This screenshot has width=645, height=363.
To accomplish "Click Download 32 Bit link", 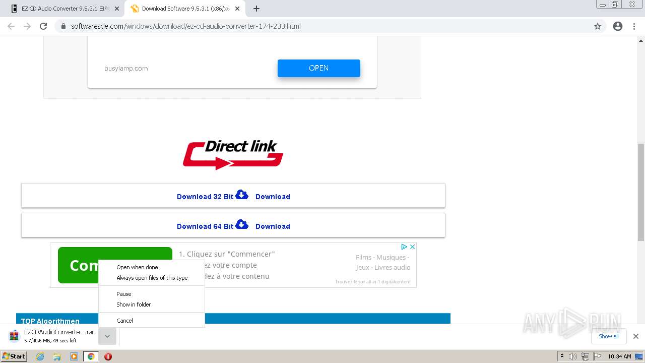I will click(205, 197).
